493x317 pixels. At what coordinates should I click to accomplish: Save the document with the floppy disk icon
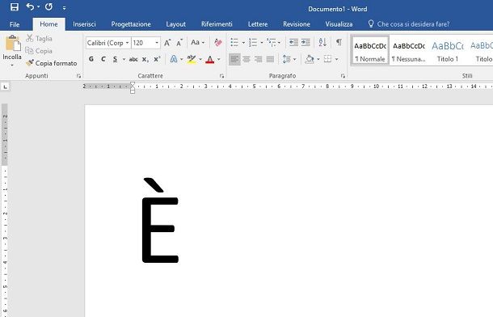(15, 7)
